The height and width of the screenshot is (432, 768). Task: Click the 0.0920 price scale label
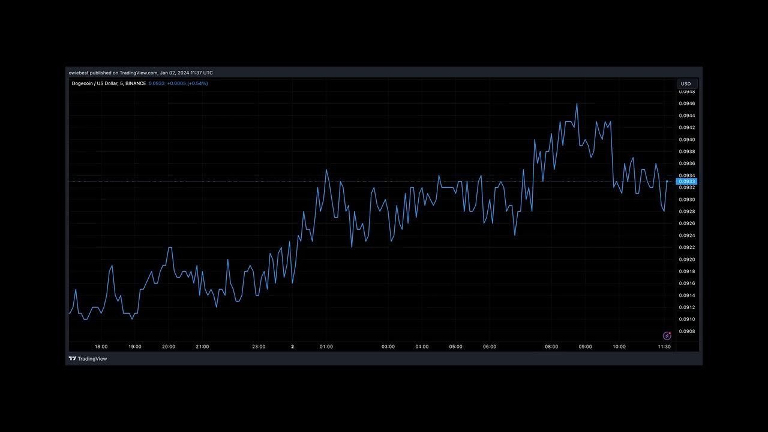coord(687,259)
